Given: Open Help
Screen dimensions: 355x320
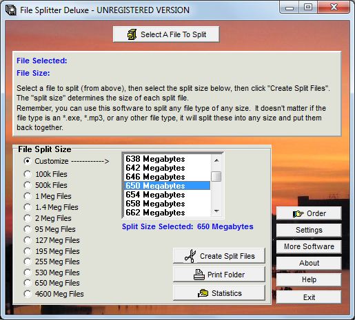Looking at the screenshot, I should [x=309, y=279].
